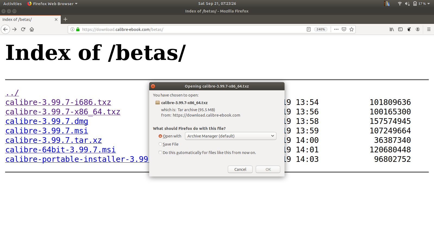
Task: Download calibre-3.99.7.msi
Action: coord(47,131)
